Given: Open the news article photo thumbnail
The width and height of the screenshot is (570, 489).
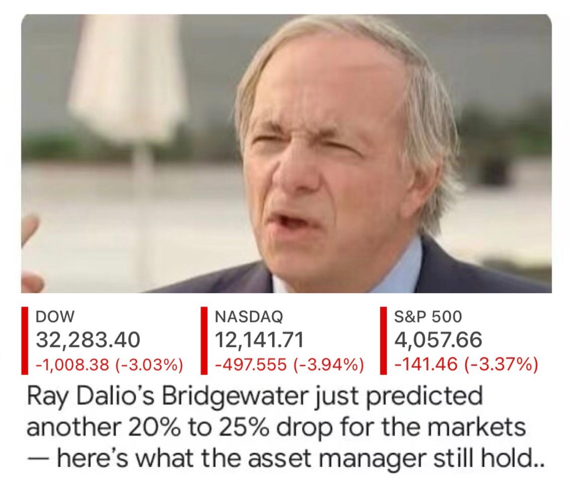Looking at the screenshot, I should [286, 153].
